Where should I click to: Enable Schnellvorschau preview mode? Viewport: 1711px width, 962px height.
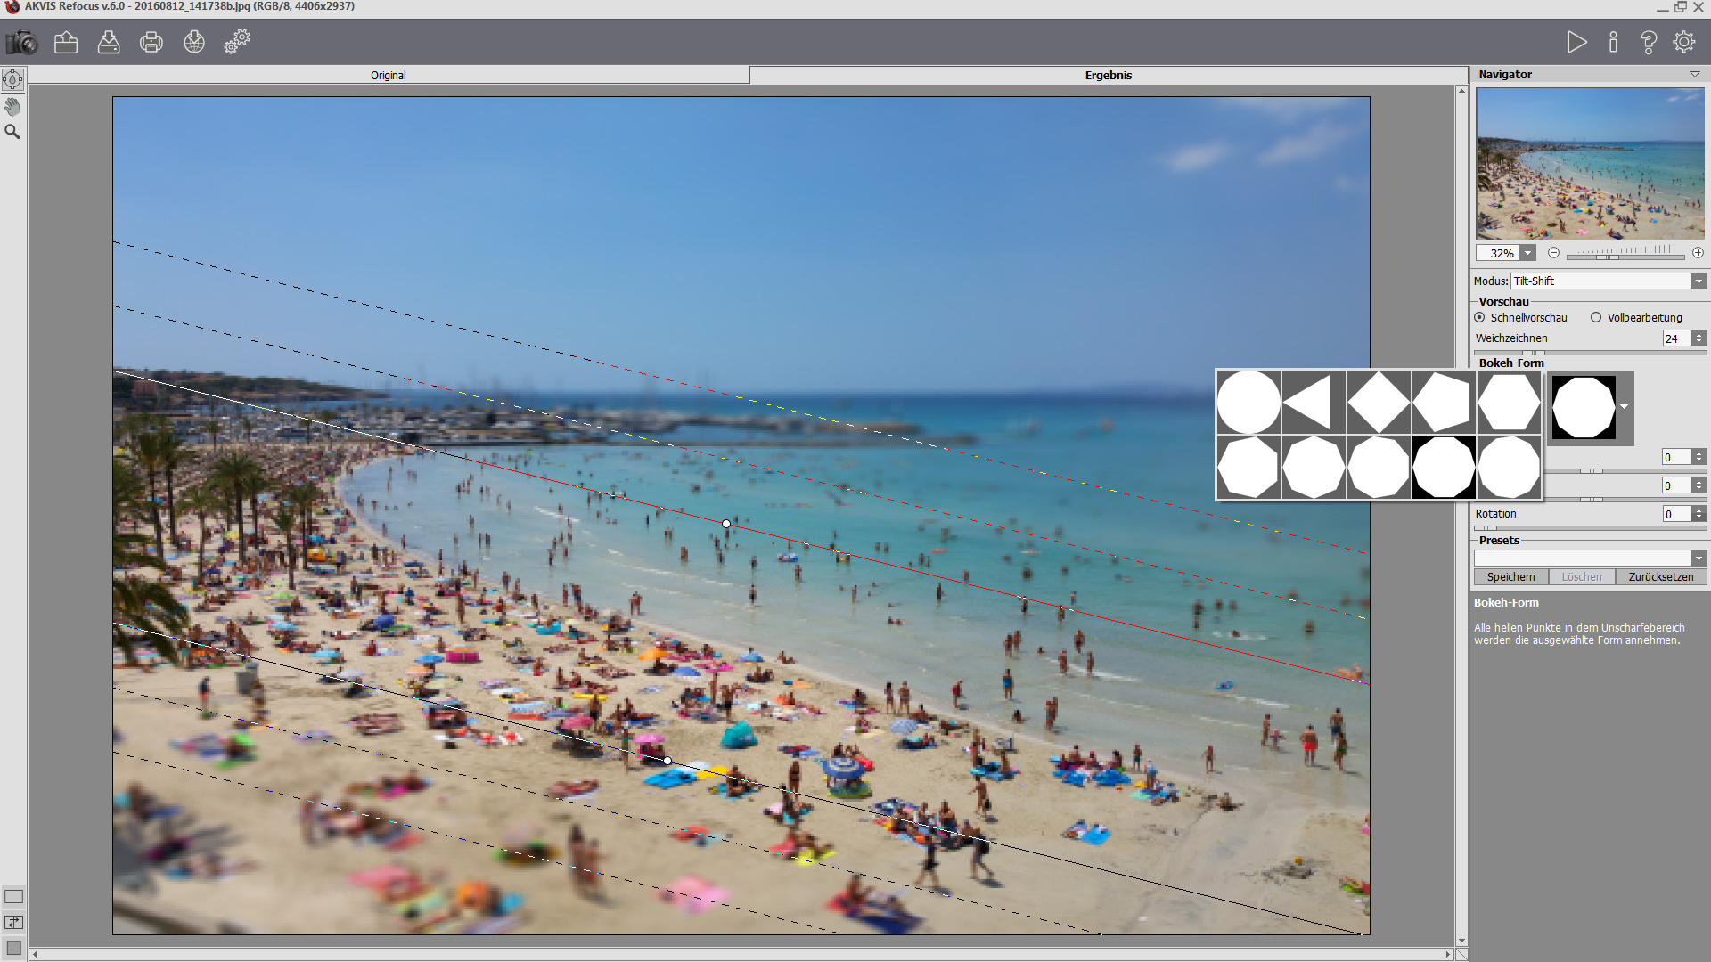coord(1480,317)
